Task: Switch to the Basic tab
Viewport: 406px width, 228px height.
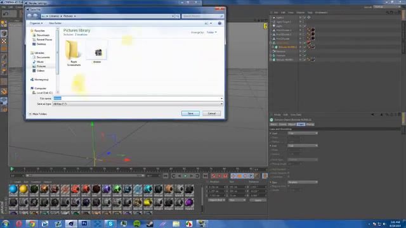Action: click(273, 124)
